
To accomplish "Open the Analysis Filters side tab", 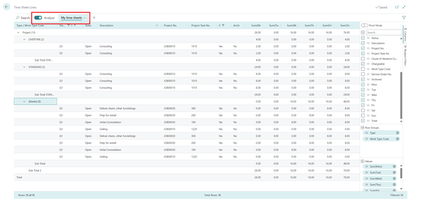I will (405, 55).
